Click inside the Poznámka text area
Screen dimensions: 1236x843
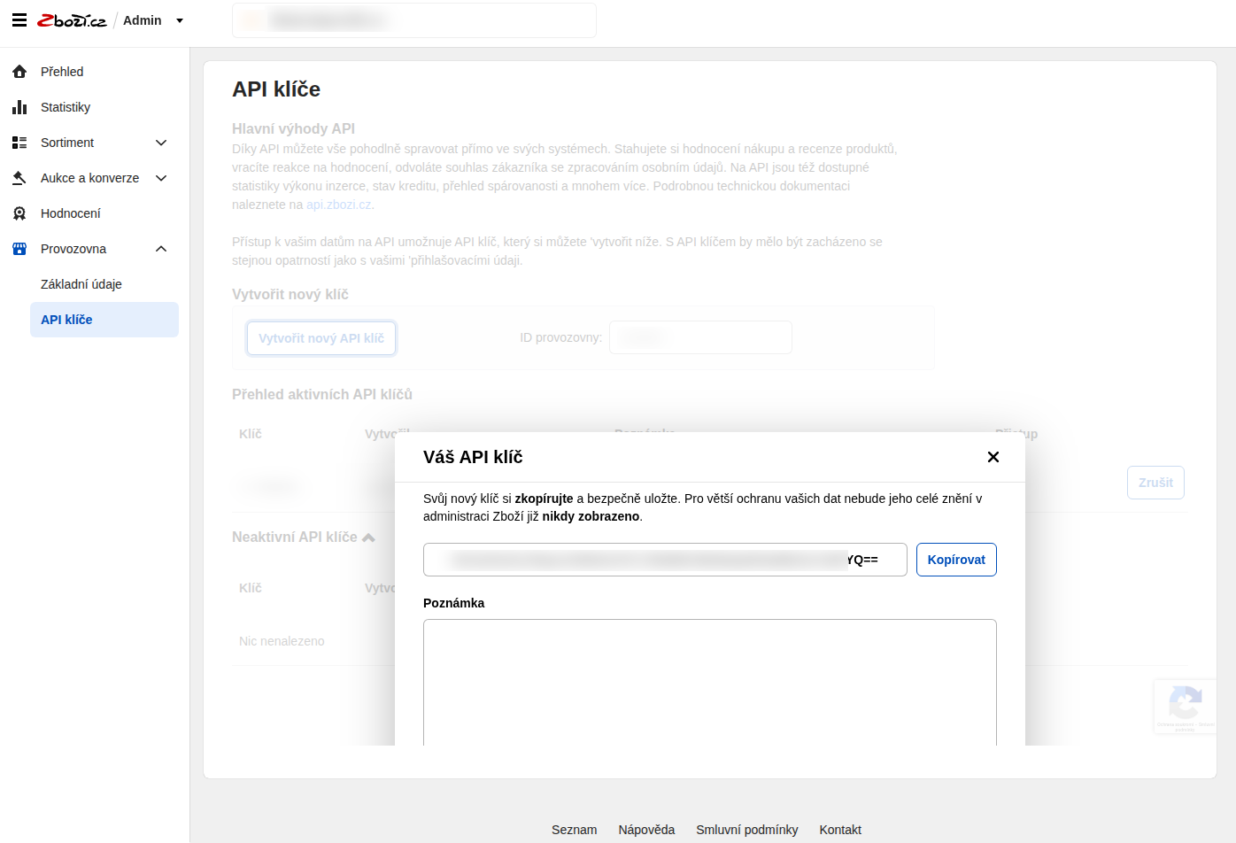[x=709, y=682]
